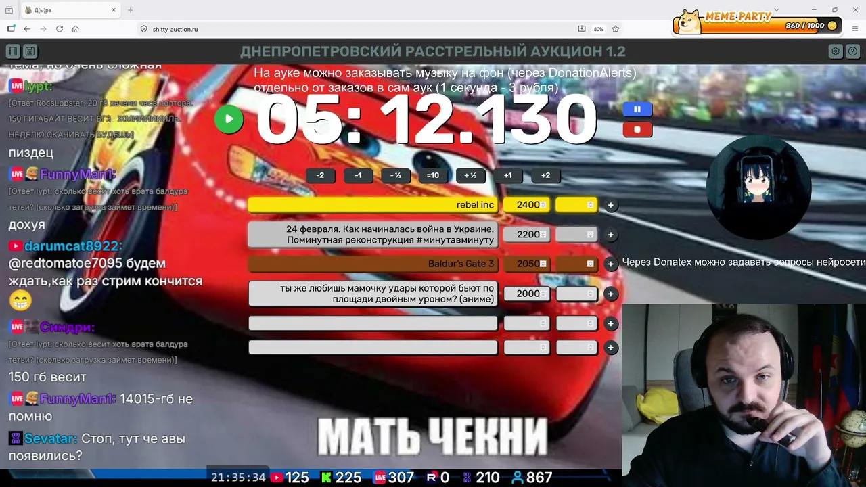Click the 'МАТЬ ЧЕКНИ' caption text
Viewport: 866px width, 487px height.
[432, 436]
